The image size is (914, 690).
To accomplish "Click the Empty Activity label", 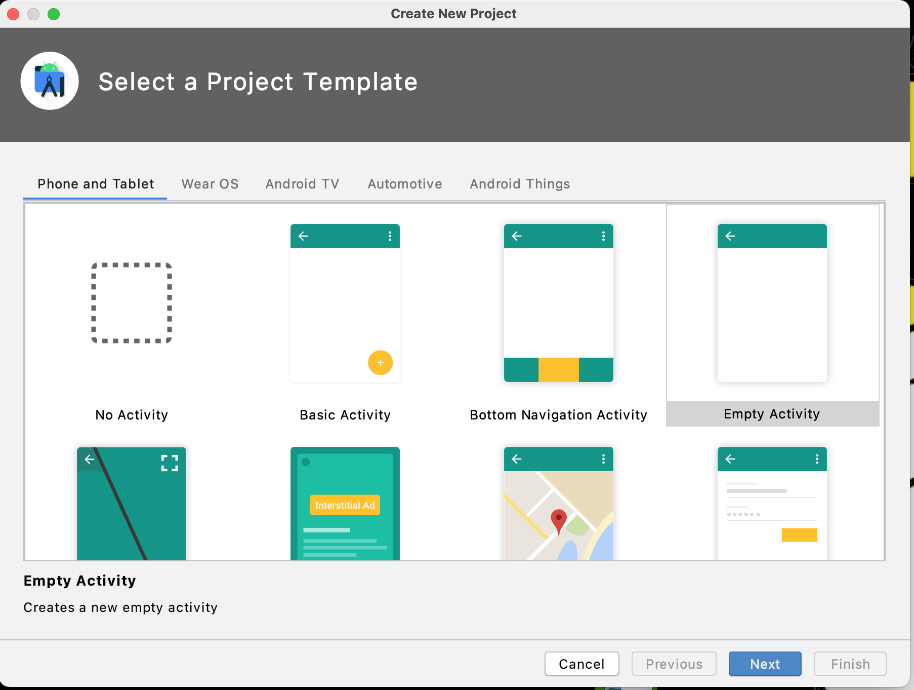I will [x=772, y=414].
